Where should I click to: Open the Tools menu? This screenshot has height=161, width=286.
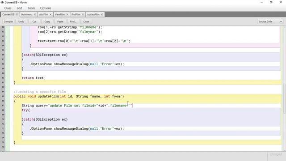click(31, 8)
